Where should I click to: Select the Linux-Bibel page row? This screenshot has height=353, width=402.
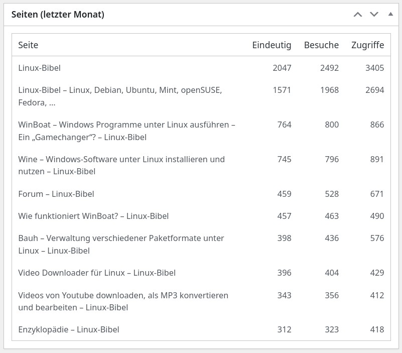tap(40, 68)
